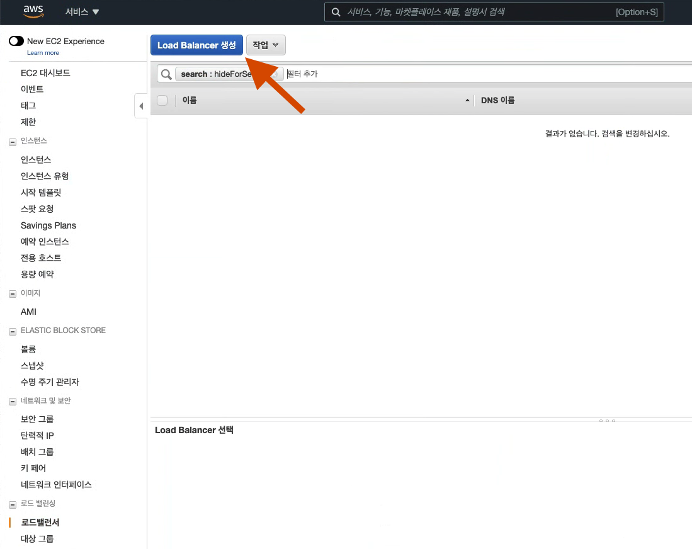Viewport: 692px width, 549px height.
Task: Select 로드밸런서 in the sidebar
Action: coord(40,522)
